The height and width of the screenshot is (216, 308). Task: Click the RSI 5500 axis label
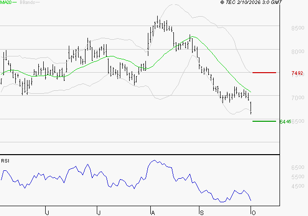298,177
